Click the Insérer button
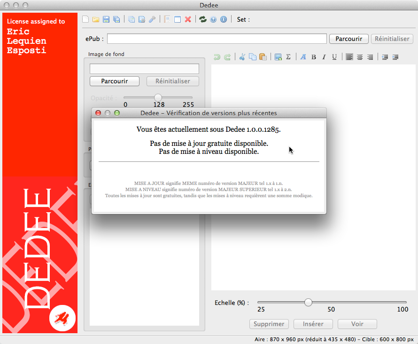This screenshot has width=418, height=344. (x=313, y=324)
